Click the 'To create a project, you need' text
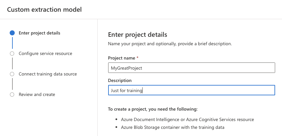This screenshot has width=282, height=136. coord(153,109)
